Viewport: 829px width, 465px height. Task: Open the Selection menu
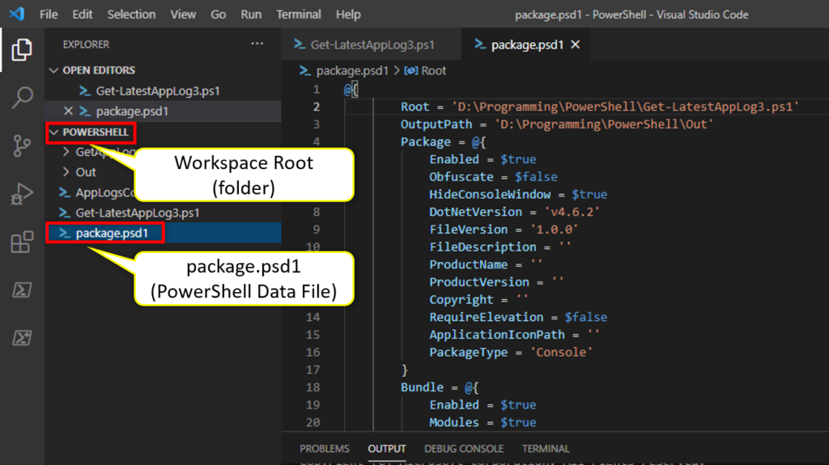pyautogui.click(x=131, y=15)
